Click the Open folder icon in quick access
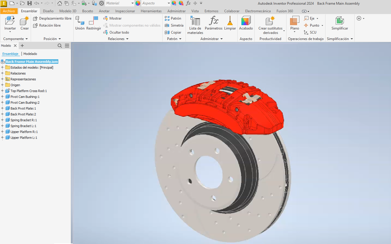Screen dimensions: 391x244 click(x=22, y=3)
